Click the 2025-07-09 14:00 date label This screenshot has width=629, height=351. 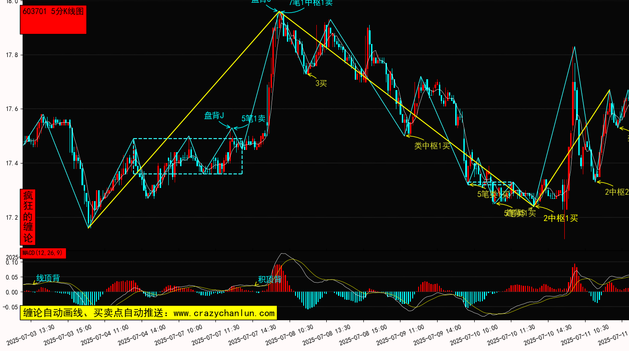(x=437, y=334)
